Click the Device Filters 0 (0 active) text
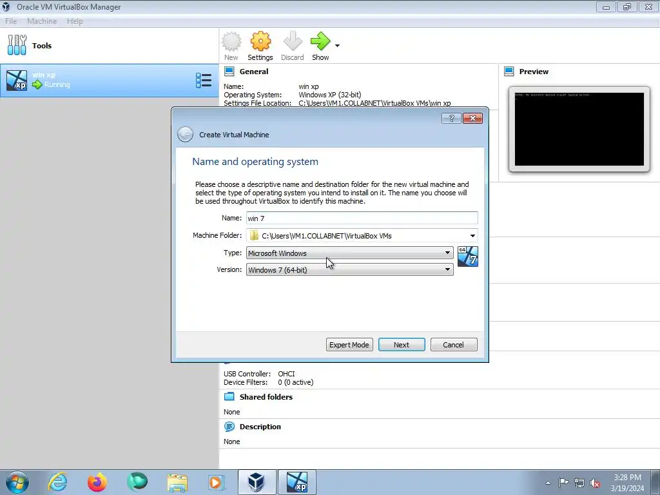660x495 pixels. tap(269, 382)
